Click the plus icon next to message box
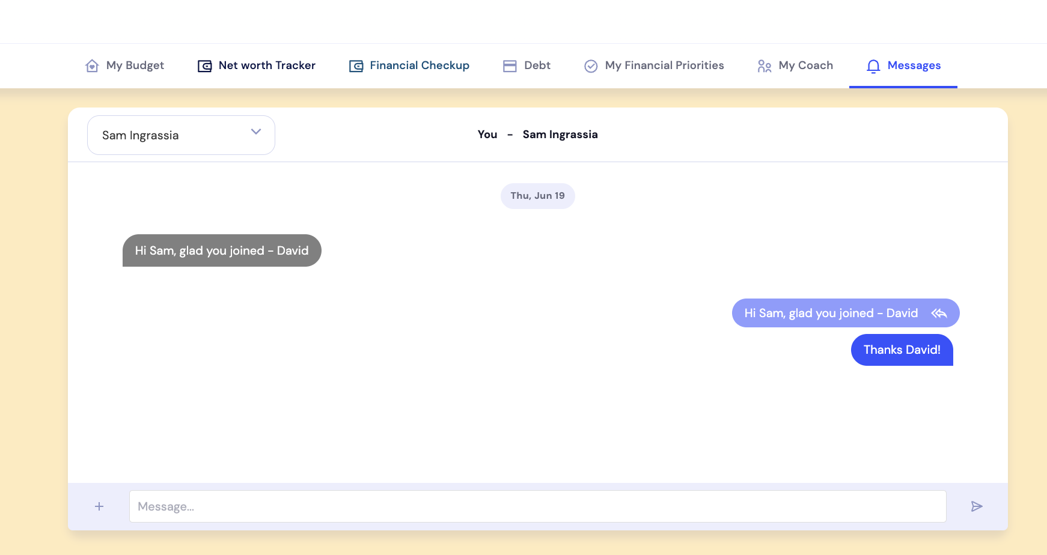Viewport: 1047px width, 555px height. [x=99, y=506]
